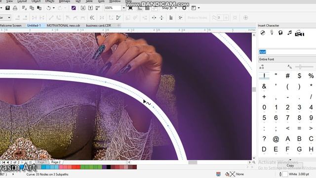Click the select all nodes icon
Image resolution: width=316 pixels, height=178 pixels.
pos(180,18)
